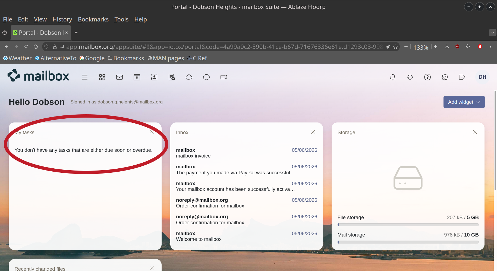Open the MAN pages bookmark

[166, 58]
